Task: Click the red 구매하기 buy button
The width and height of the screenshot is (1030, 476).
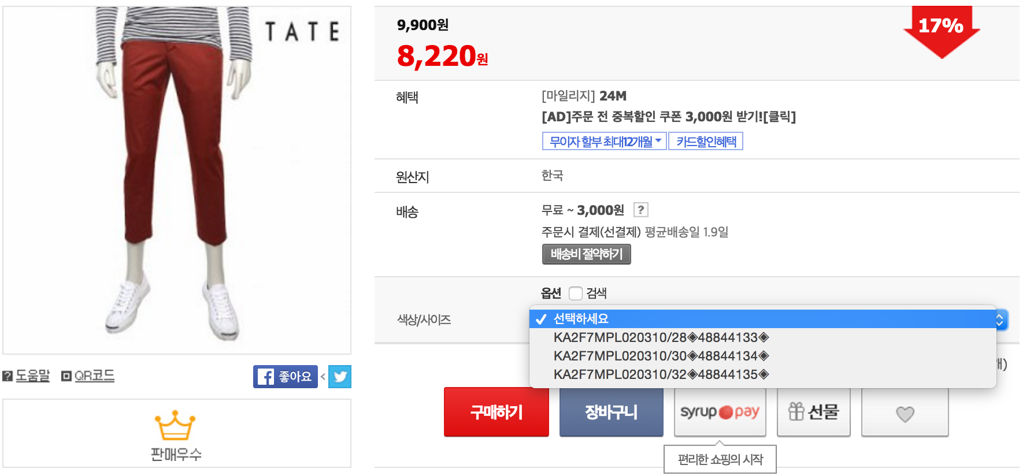Action: [496, 412]
